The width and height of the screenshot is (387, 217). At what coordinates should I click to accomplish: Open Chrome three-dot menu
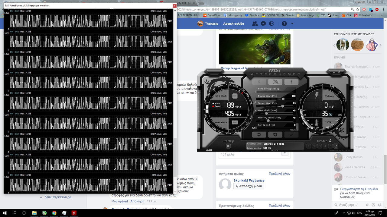point(383,9)
